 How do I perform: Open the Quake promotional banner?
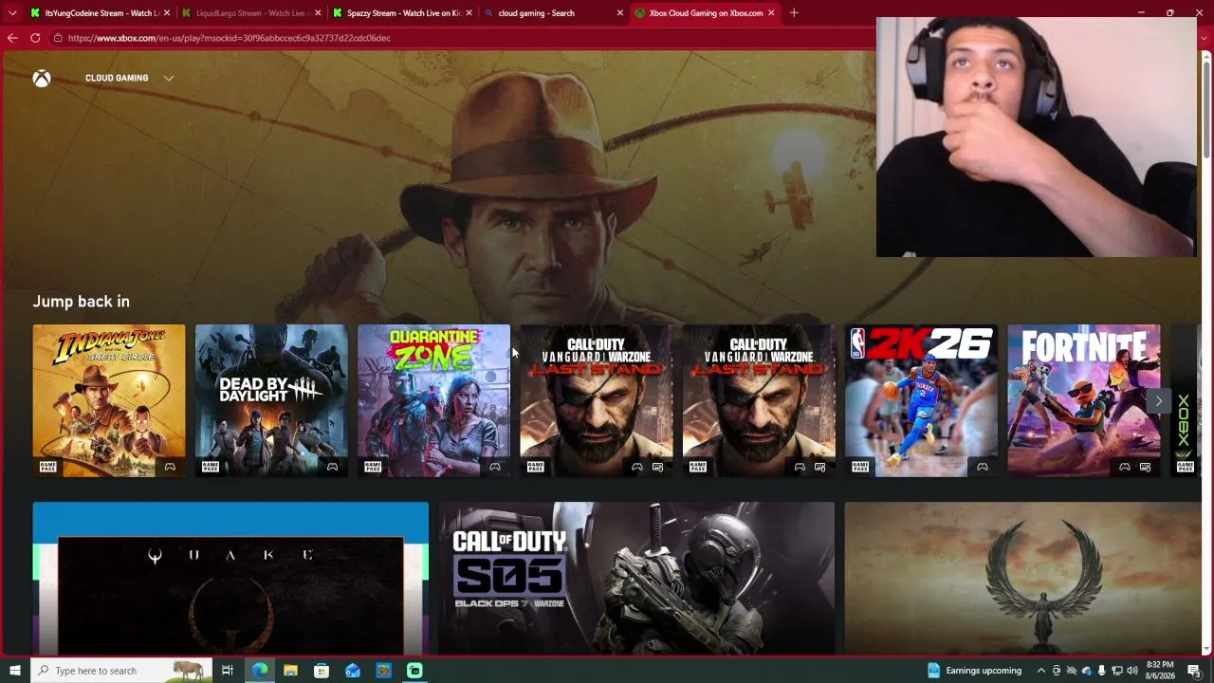coord(230,579)
